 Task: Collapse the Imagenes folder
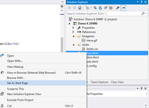73,36
